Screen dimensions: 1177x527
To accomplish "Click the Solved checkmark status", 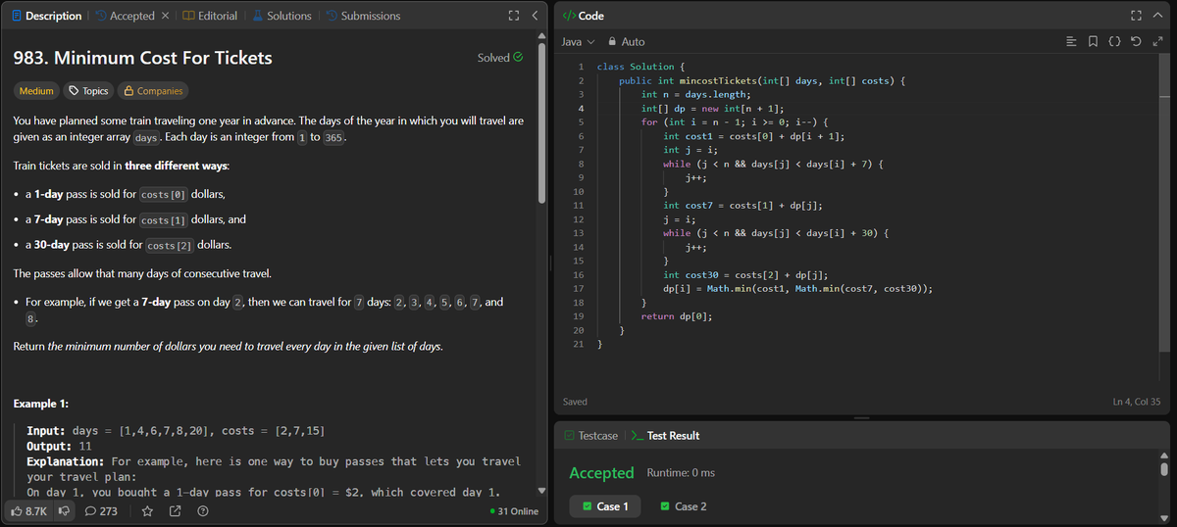I will 500,58.
